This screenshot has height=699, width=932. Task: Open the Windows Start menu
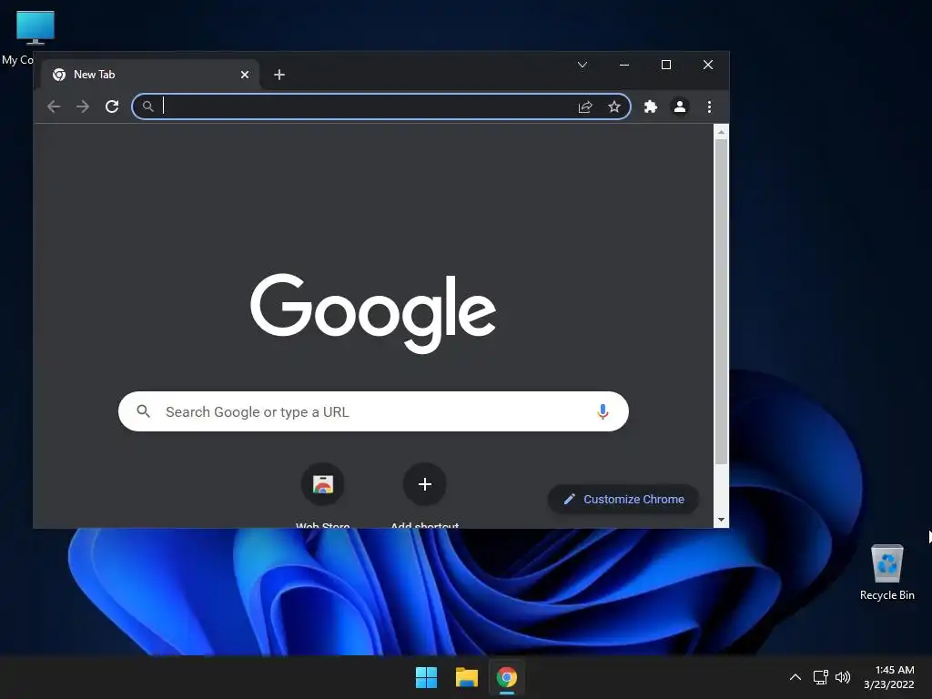click(426, 677)
